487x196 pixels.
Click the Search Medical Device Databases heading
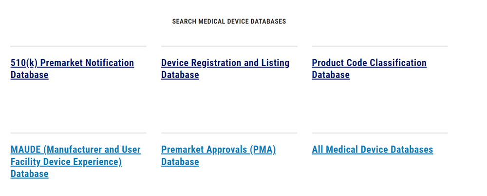tap(229, 21)
